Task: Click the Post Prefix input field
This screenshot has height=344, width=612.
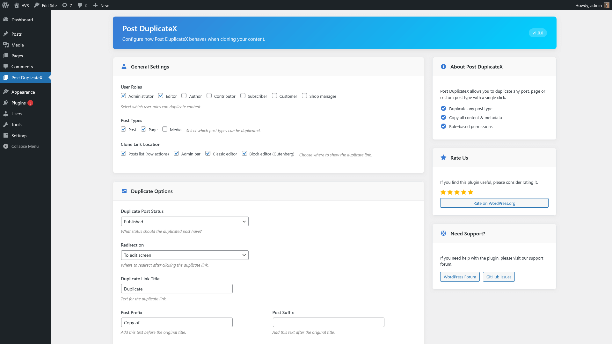Action: pos(177,323)
